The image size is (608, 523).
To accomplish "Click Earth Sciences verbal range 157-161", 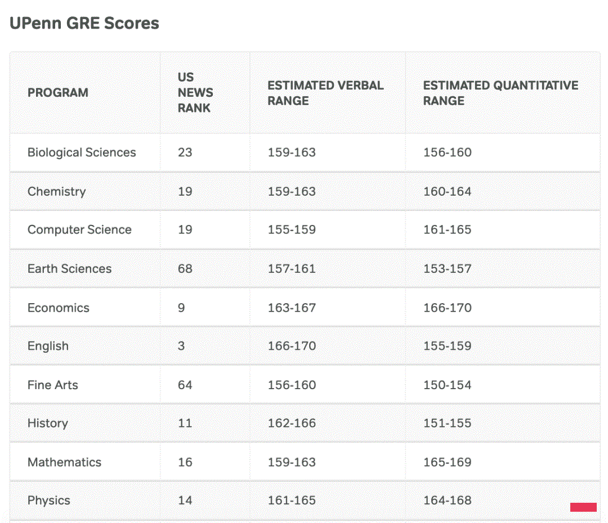I will coord(292,268).
